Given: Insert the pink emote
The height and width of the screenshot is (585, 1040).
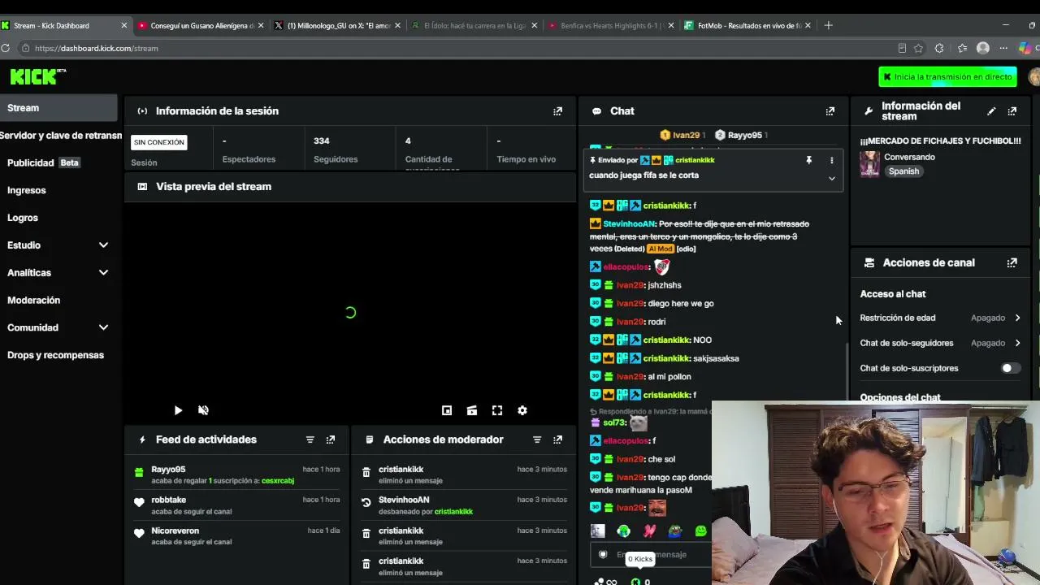Looking at the screenshot, I should 649,531.
